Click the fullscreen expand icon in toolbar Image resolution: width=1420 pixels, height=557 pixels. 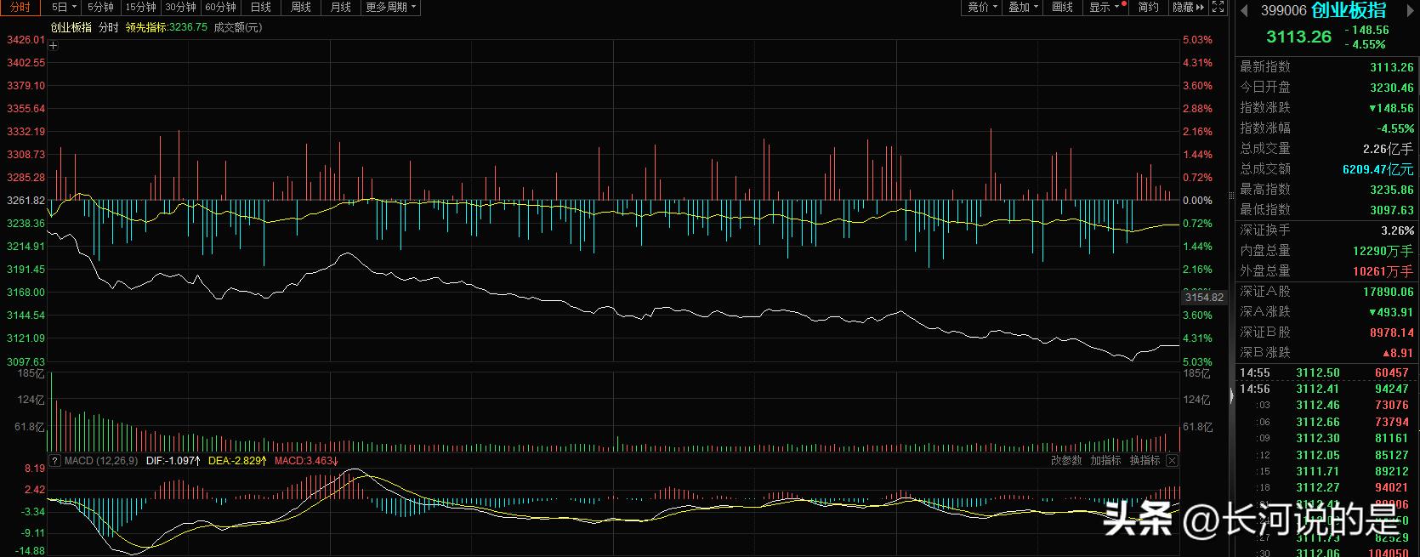pyautogui.click(x=1218, y=7)
